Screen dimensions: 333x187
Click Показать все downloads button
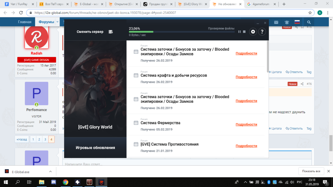[311, 171]
